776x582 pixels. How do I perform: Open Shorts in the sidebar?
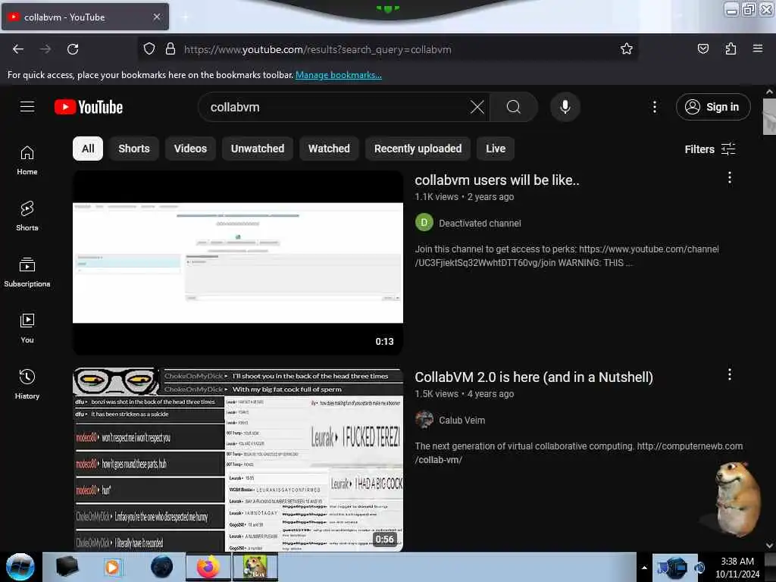tap(27, 217)
